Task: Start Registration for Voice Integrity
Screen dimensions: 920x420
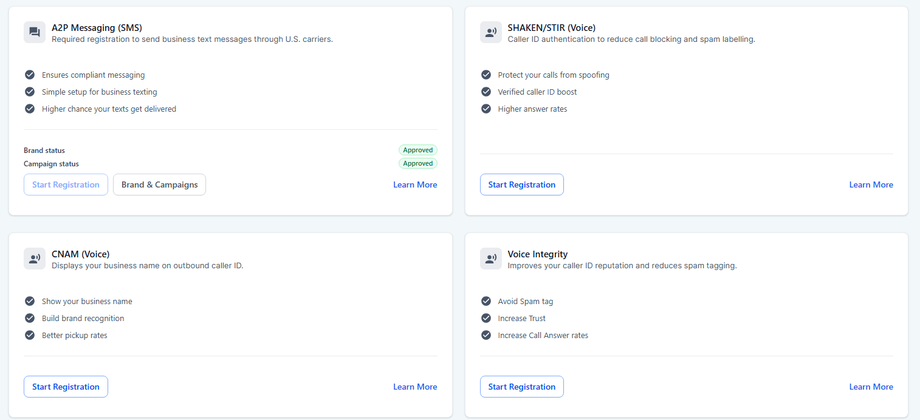Action: [522, 387]
